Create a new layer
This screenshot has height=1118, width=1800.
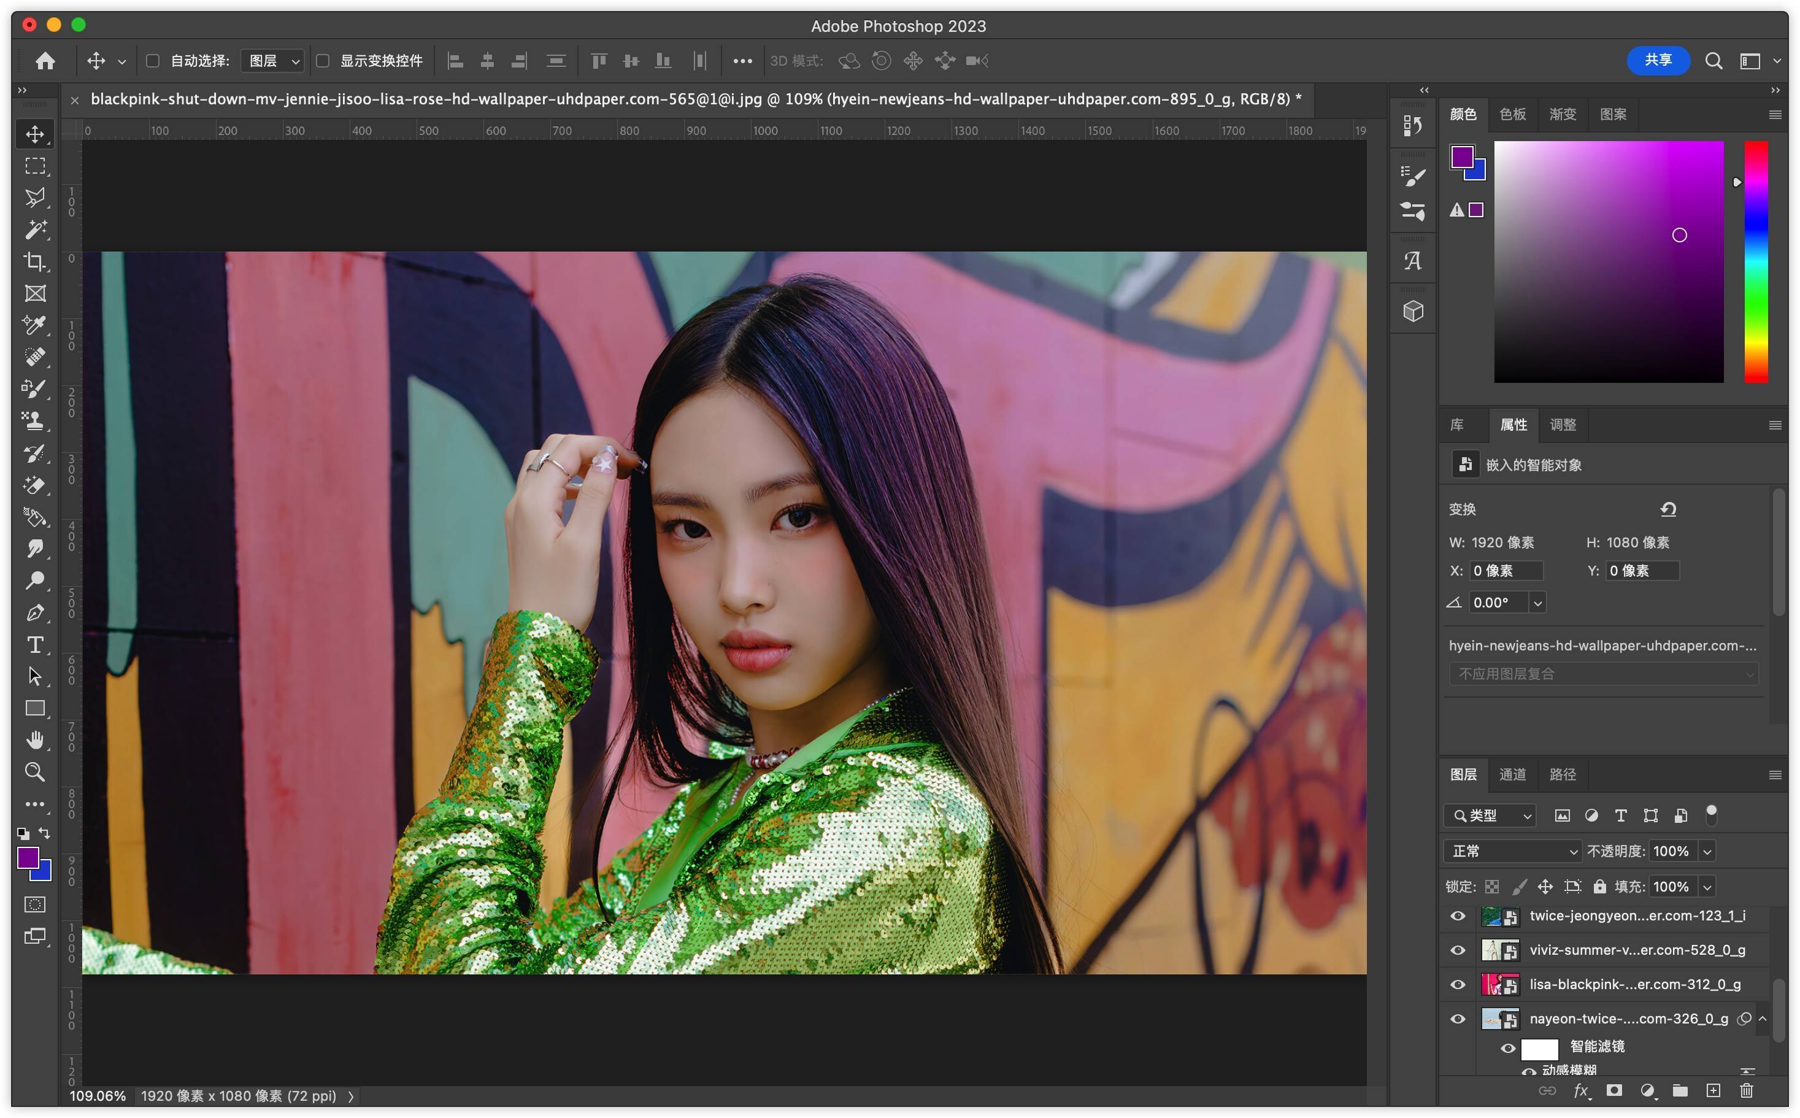click(x=1713, y=1090)
